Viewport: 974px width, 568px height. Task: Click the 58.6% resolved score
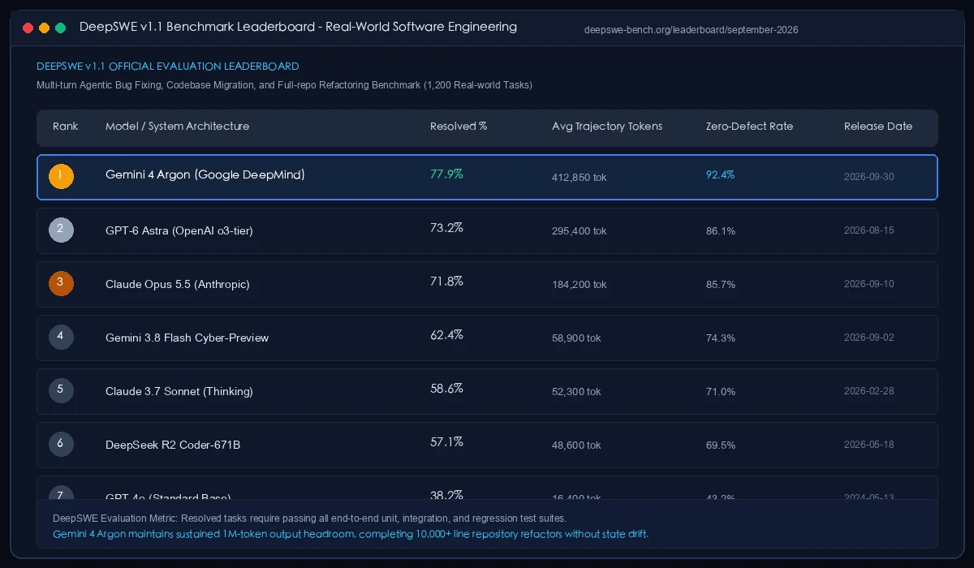pos(446,389)
